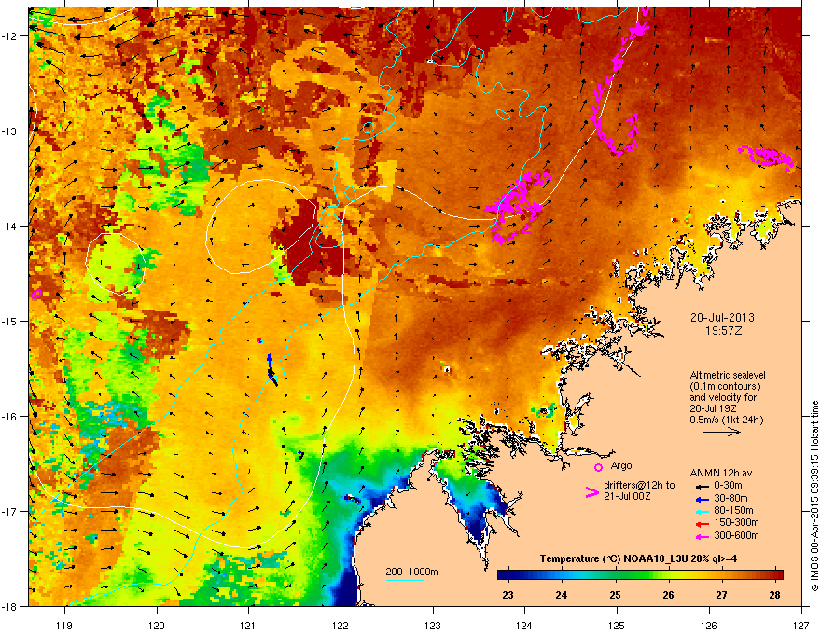Image resolution: width=821 pixels, height=634 pixels.
Task: Click the '80-150m' depth label
Action: [733, 511]
